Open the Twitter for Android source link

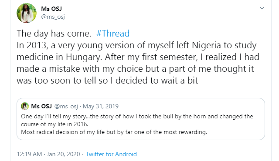111,154
